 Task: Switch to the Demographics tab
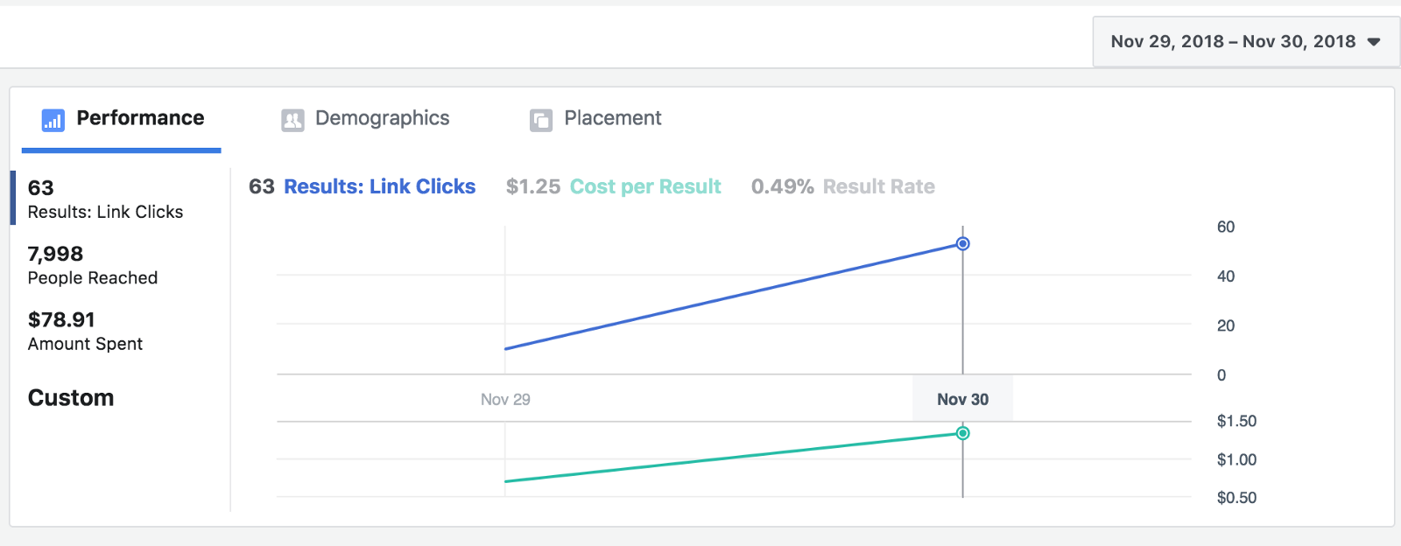click(x=382, y=118)
